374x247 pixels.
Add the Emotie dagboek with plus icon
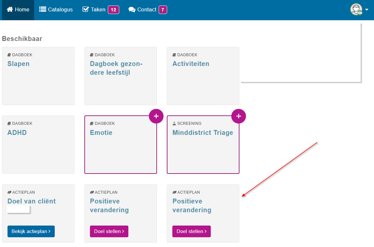(x=156, y=116)
